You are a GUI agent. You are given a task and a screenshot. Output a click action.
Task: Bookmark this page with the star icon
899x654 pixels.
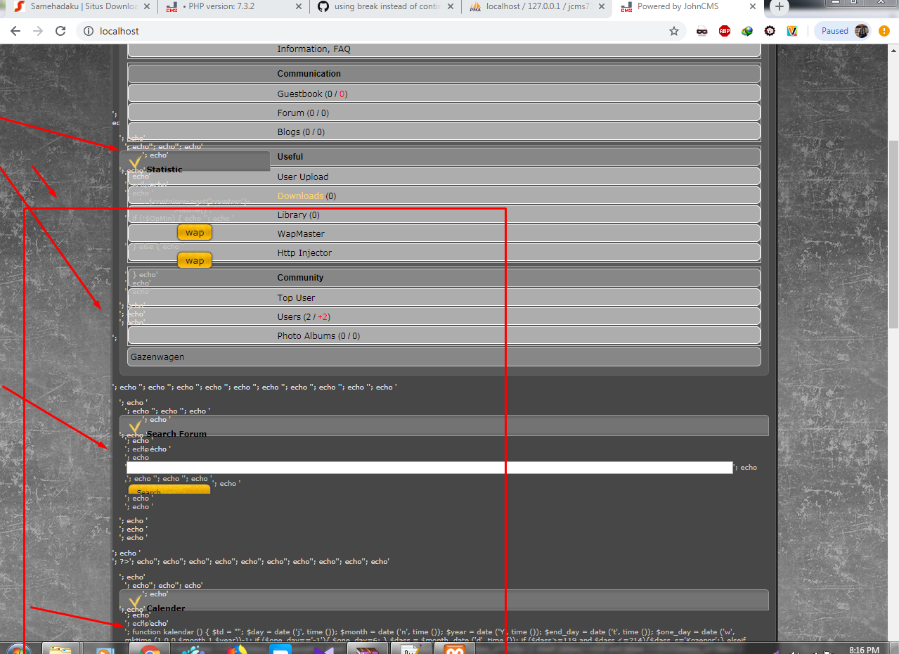pos(673,31)
